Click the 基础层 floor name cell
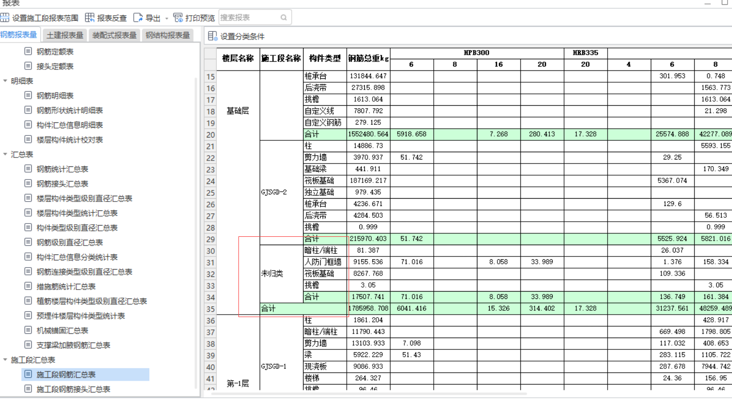This screenshot has height=412, width=732. [238, 111]
